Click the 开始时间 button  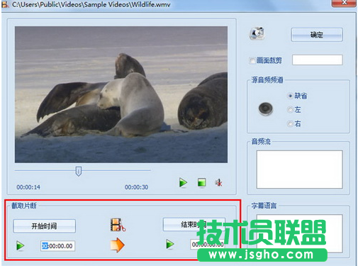pos(45,226)
